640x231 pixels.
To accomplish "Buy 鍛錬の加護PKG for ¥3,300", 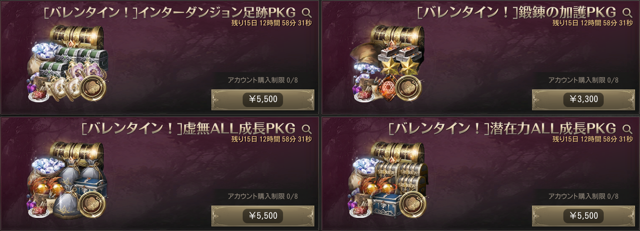I will tap(584, 100).
